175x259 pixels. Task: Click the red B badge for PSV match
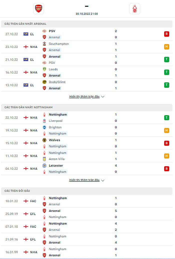[x=166, y=34]
